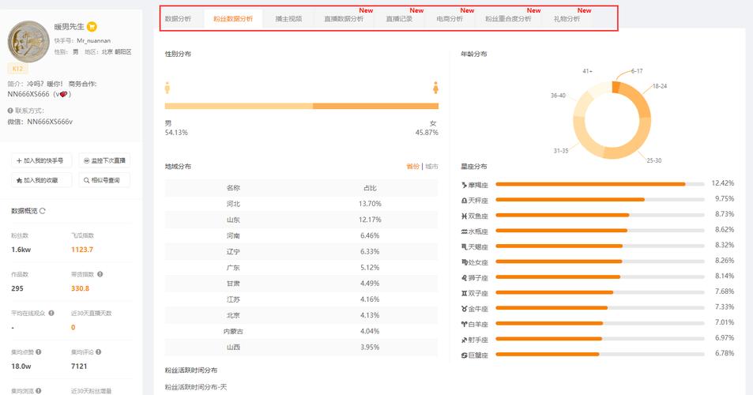Open the 直播数据分析 tab
The image size is (753, 395).
coord(344,18)
